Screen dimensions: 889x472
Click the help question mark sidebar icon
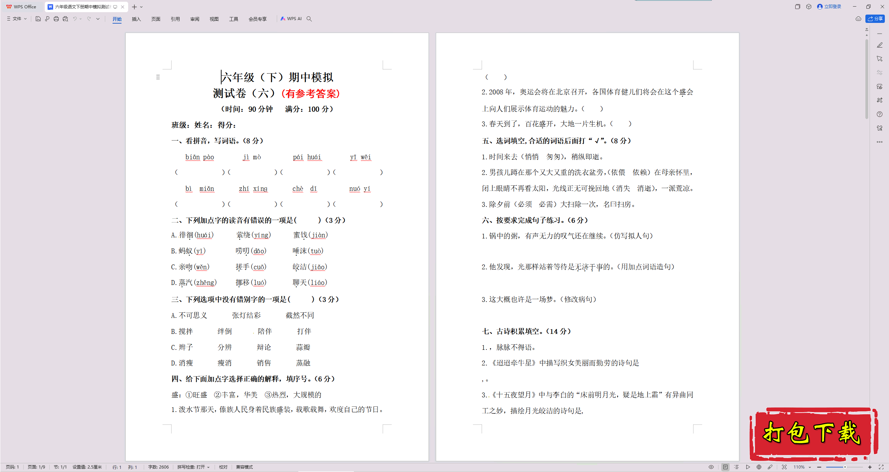[x=880, y=114]
